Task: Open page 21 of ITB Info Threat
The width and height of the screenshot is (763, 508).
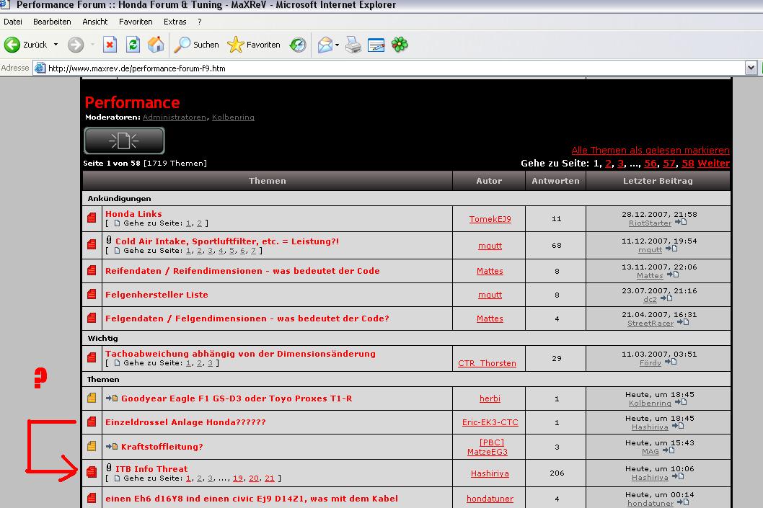Action: [x=270, y=478]
